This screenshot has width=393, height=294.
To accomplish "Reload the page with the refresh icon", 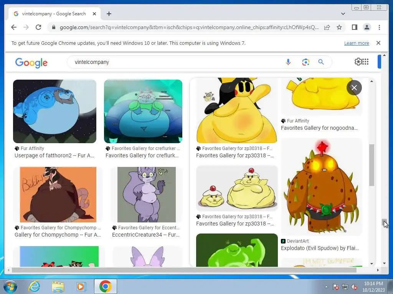I will pyautogui.click(x=38, y=27).
